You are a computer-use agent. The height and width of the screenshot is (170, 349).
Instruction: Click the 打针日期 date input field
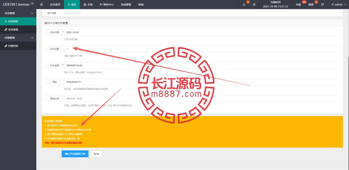(202, 32)
